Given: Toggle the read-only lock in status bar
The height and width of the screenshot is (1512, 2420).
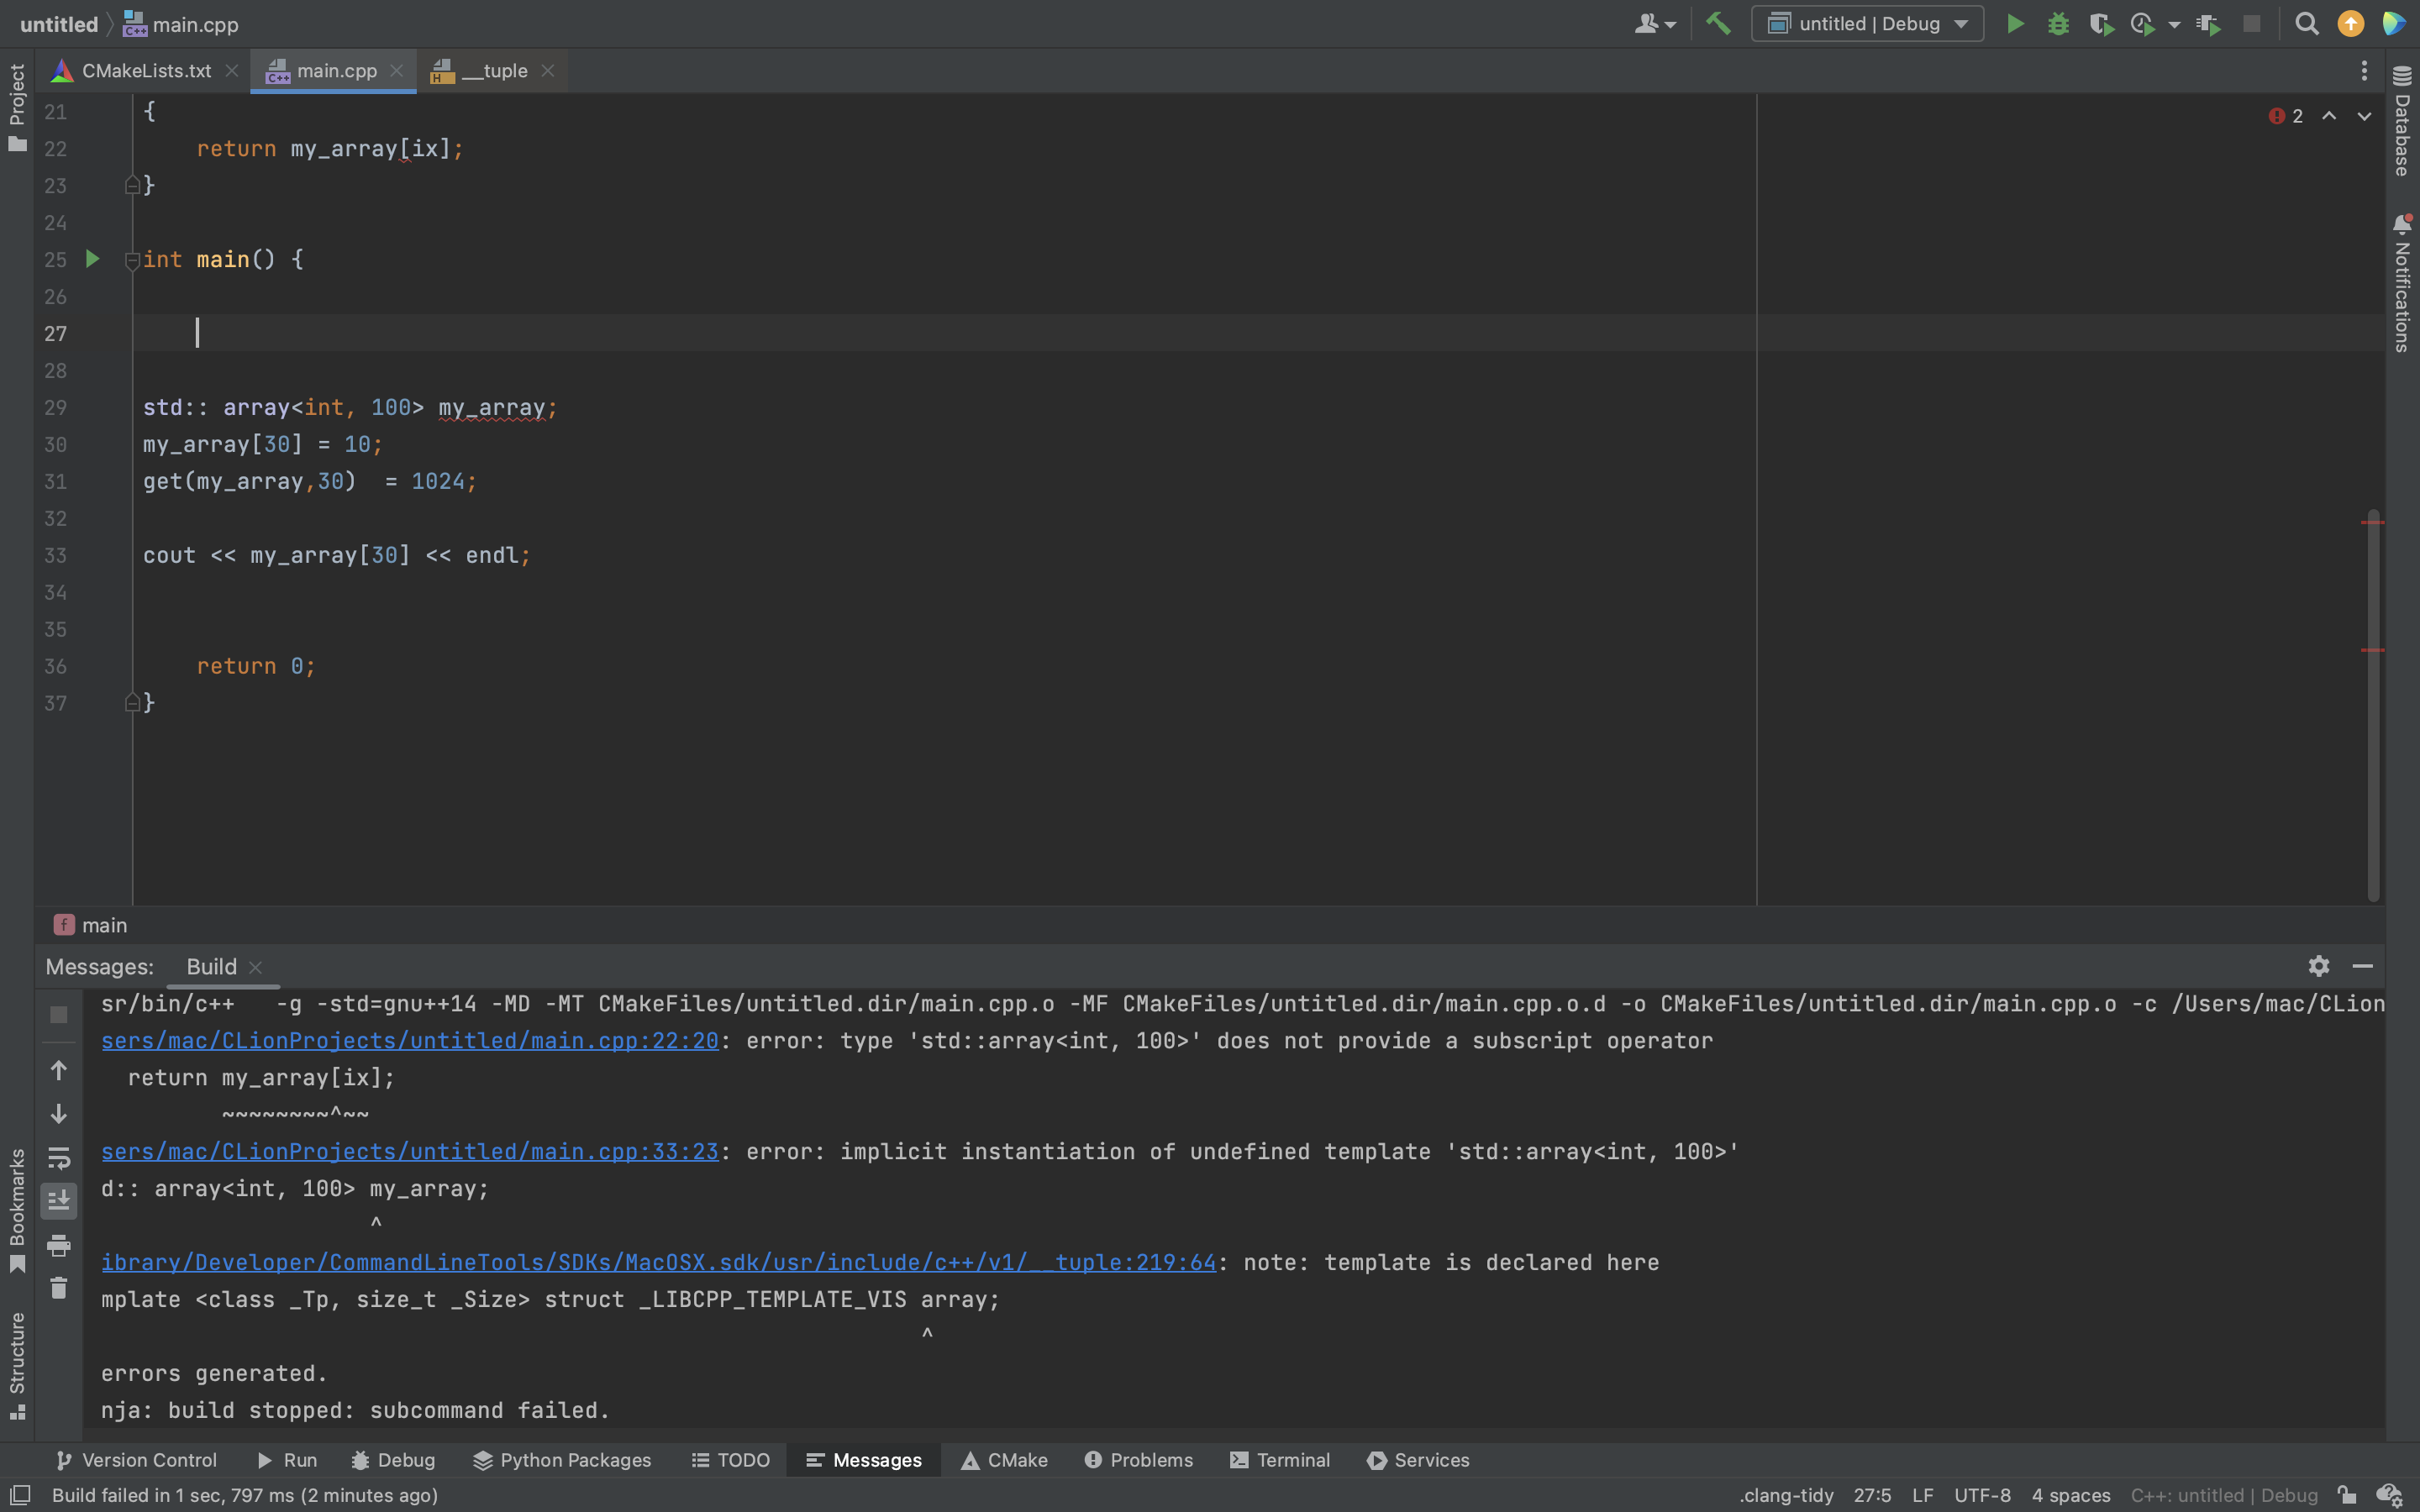Looking at the screenshot, I should 2346,1495.
